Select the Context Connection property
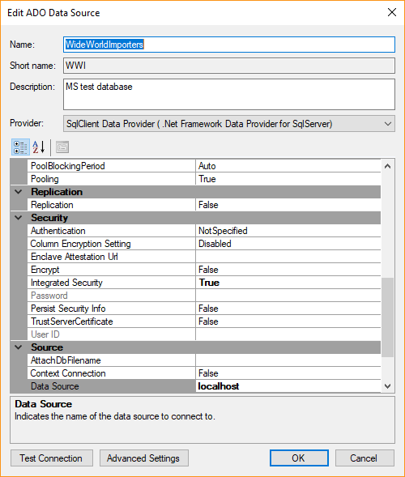 pos(111,373)
